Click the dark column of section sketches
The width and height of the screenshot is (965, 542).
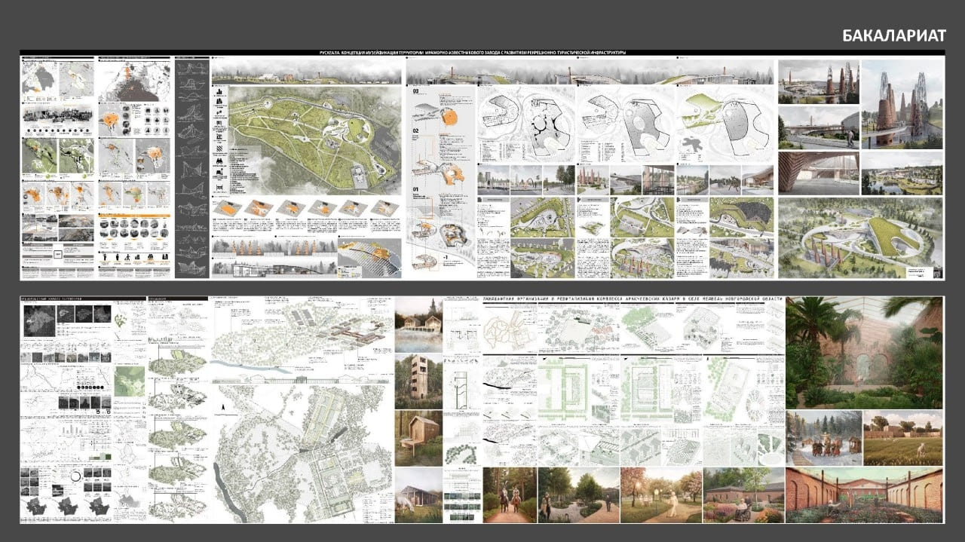point(191,166)
